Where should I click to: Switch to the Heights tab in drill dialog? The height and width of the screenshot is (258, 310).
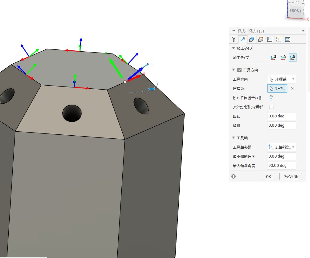click(x=260, y=39)
